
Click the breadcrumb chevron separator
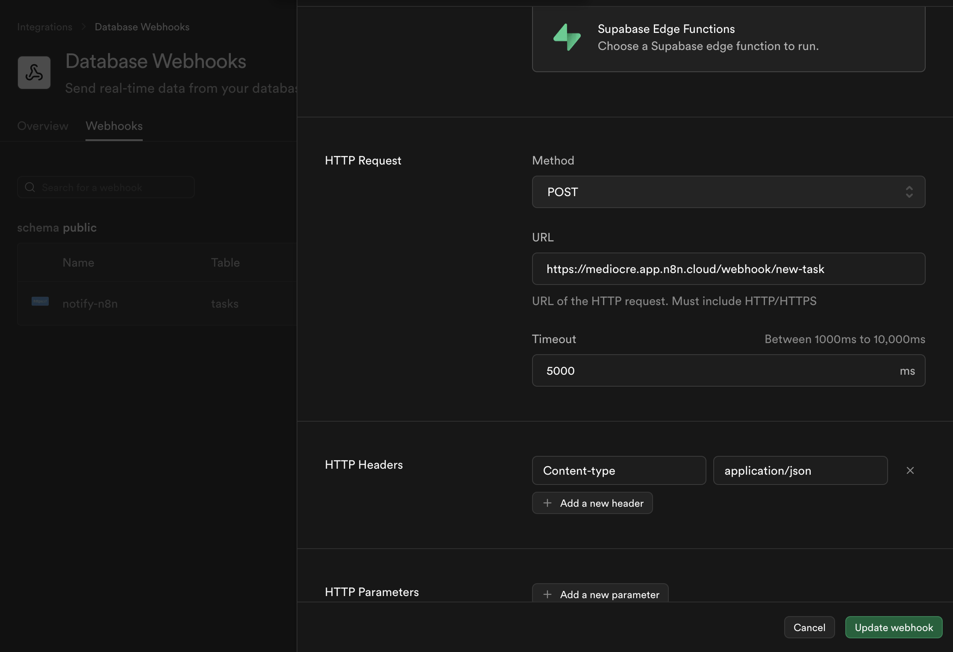tap(84, 27)
